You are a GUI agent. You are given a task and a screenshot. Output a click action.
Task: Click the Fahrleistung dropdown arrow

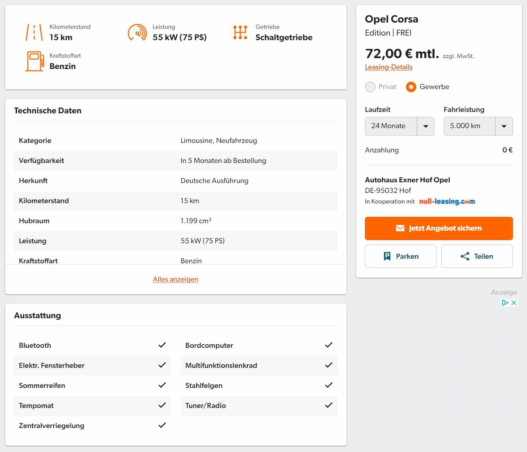pos(504,126)
